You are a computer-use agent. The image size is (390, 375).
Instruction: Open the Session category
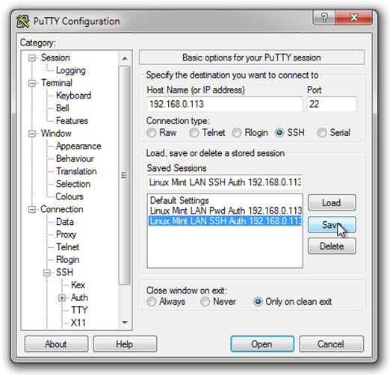55,58
